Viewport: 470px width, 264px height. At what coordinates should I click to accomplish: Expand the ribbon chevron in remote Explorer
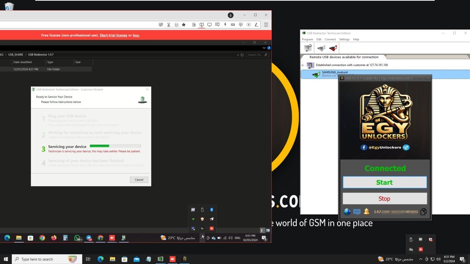click(x=264, y=48)
